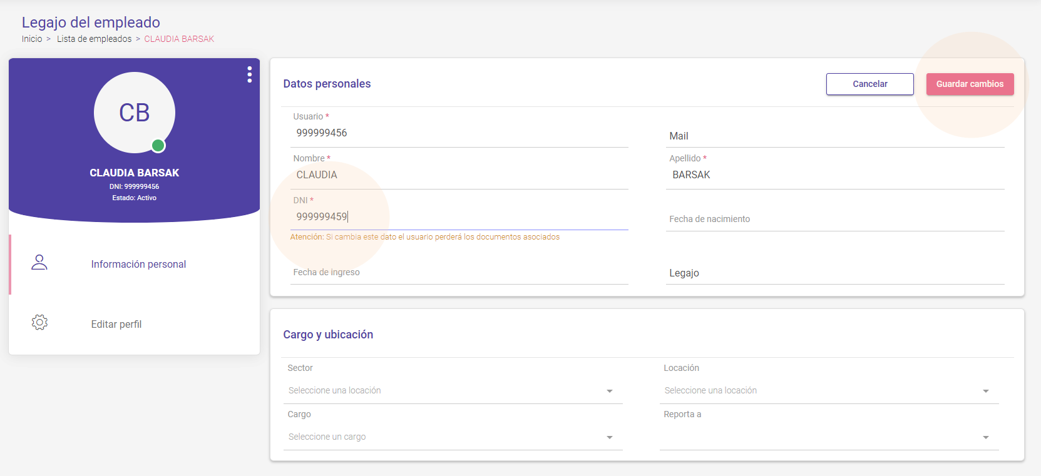
Task: Click the CB avatar circle
Action: pyautogui.click(x=135, y=113)
